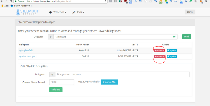Open the Apps grid in bookmarks bar
Viewport: 210px width, 106px height.
(5, 6)
